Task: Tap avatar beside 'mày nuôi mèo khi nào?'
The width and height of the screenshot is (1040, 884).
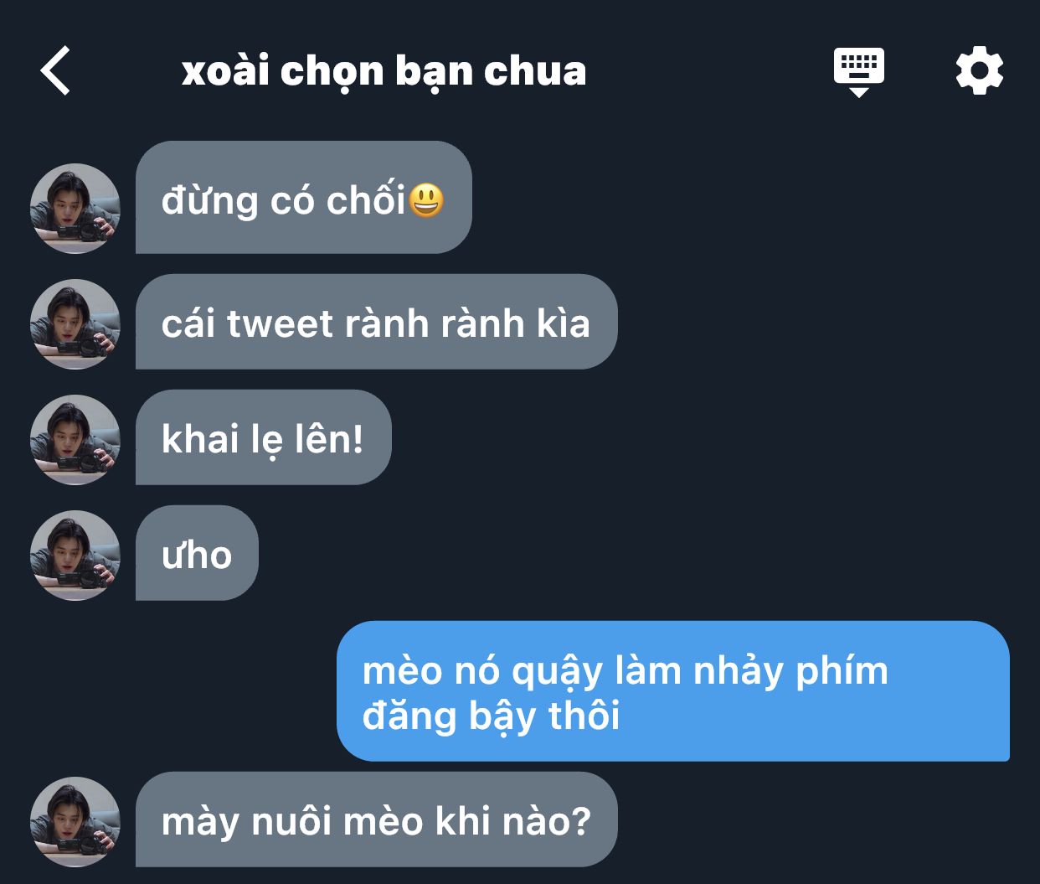Action: pyautogui.click(x=75, y=822)
